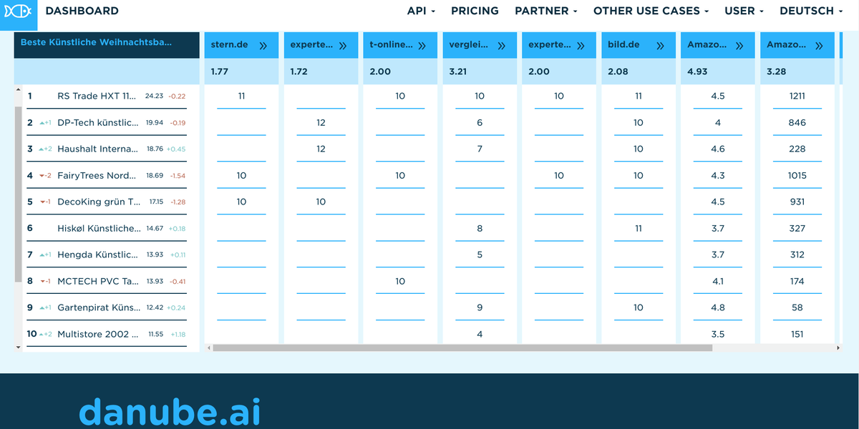Click the Haushalt Interna rank change +2
Image resolution: width=859 pixels, height=429 pixels.
click(x=47, y=149)
